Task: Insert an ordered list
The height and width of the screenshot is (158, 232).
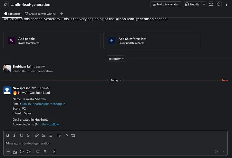Action: 44,135
